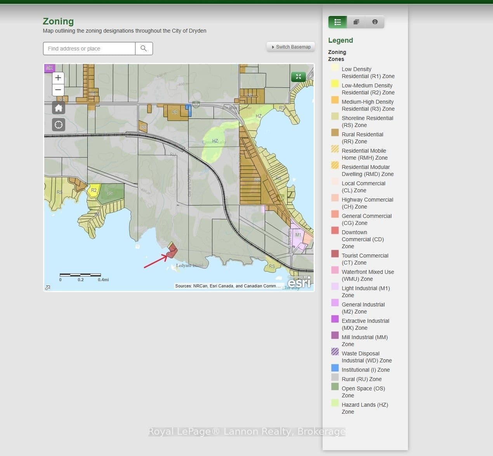The image size is (493, 456).
Task: Click the General Industrial (M2) swatch
Action: coord(335,303)
